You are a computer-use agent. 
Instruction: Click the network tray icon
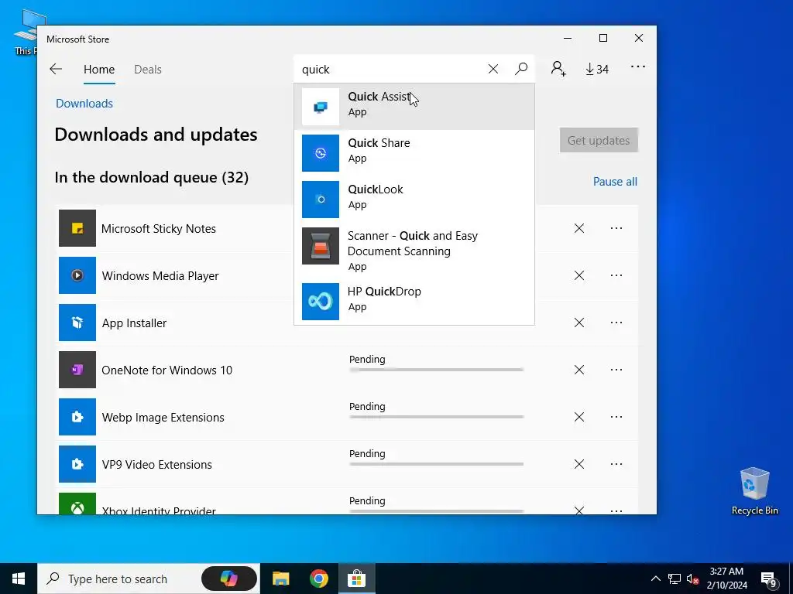pyautogui.click(x=675, y=579)
